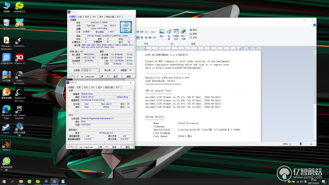Click the WordPad scrollbar down arrow
The height and width of the screenshot is (185, 329).
click(x=315, y=140)
